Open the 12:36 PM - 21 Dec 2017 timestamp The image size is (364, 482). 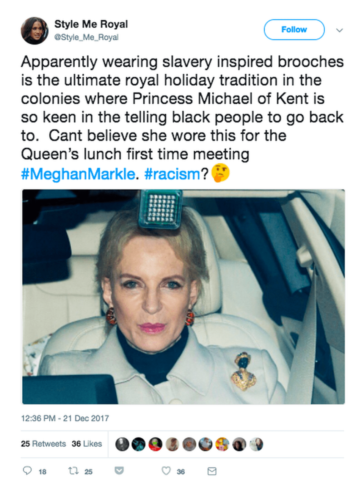point(65,418)
